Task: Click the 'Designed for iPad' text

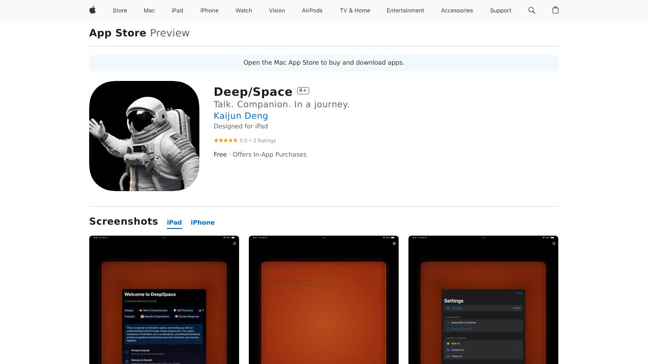Action: pos(241,126)
